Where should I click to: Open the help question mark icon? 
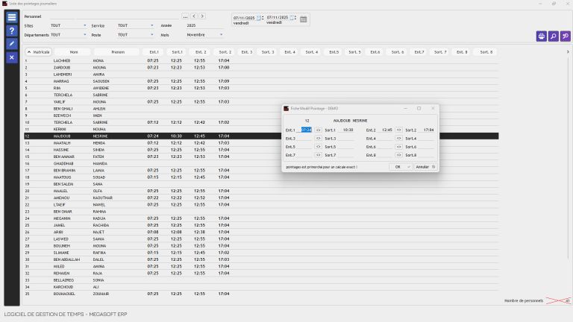coord(12,31)
